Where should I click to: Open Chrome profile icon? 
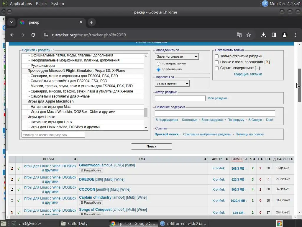point(285,35)
